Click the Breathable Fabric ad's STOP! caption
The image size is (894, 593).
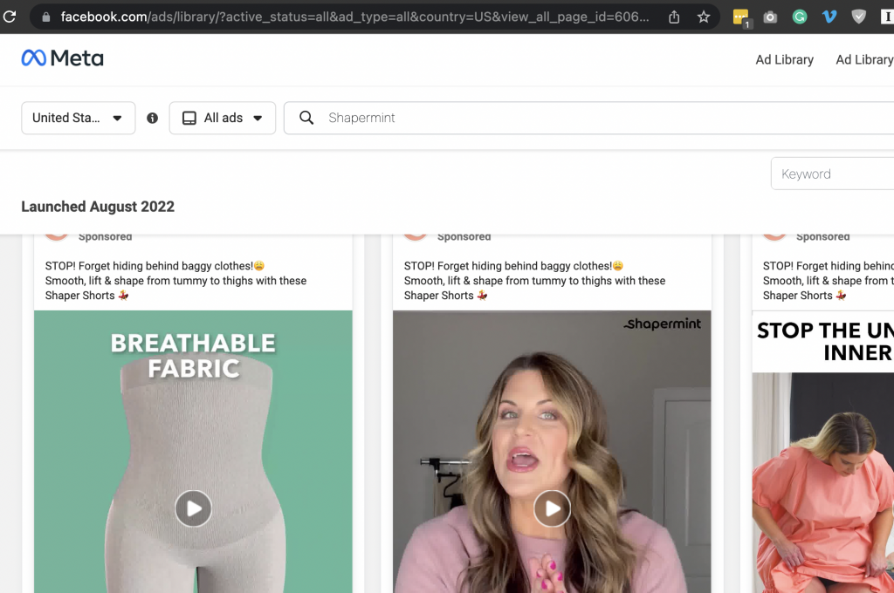[x=176, y=281]
